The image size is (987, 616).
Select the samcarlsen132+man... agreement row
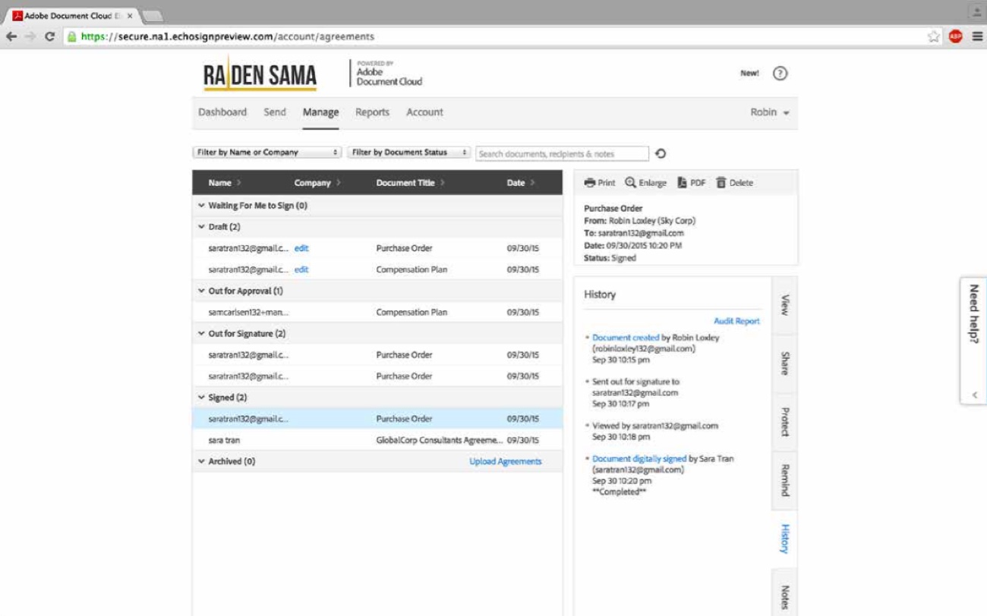tap(377, 313)
